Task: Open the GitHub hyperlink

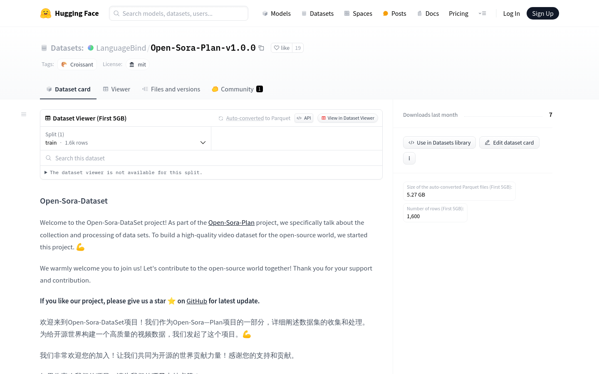Action: [197, 301]
